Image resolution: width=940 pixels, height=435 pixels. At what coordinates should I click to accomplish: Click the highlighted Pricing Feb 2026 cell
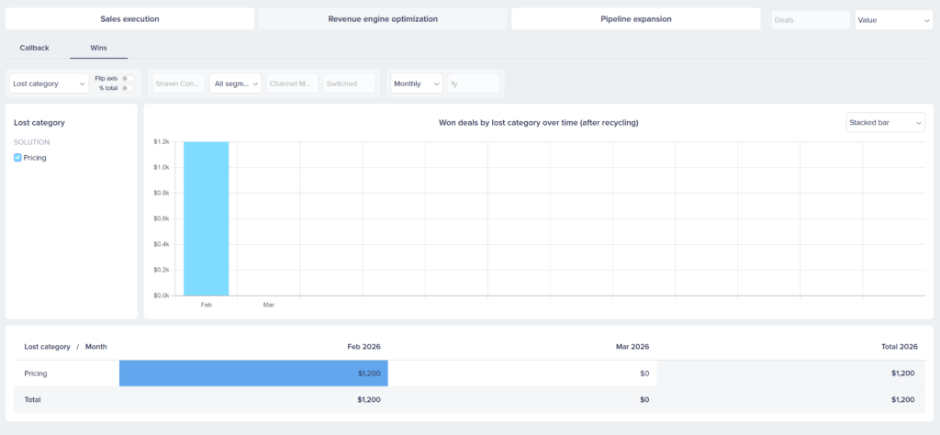point(253,374)
